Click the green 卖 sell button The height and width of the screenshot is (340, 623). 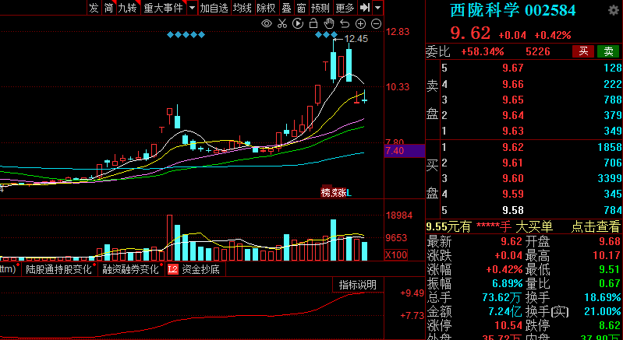coord(608,51)
